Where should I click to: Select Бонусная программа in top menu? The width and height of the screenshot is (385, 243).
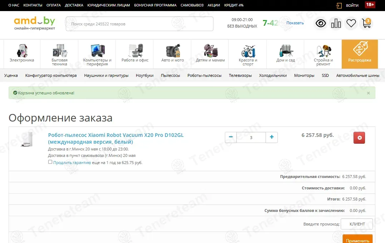(155, 5)
